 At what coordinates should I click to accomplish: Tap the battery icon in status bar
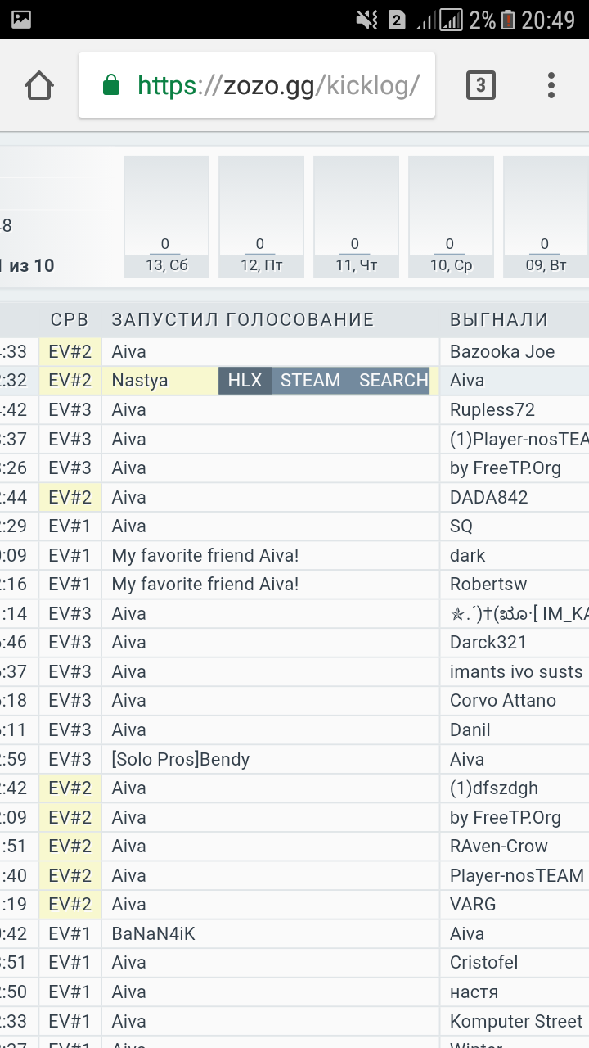pyautogui.click(x=508, y=20)
